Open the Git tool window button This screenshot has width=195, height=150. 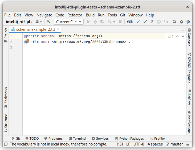tap(16, 139)
